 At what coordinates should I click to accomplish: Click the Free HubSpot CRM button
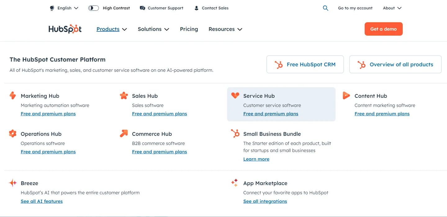(305, 64)
